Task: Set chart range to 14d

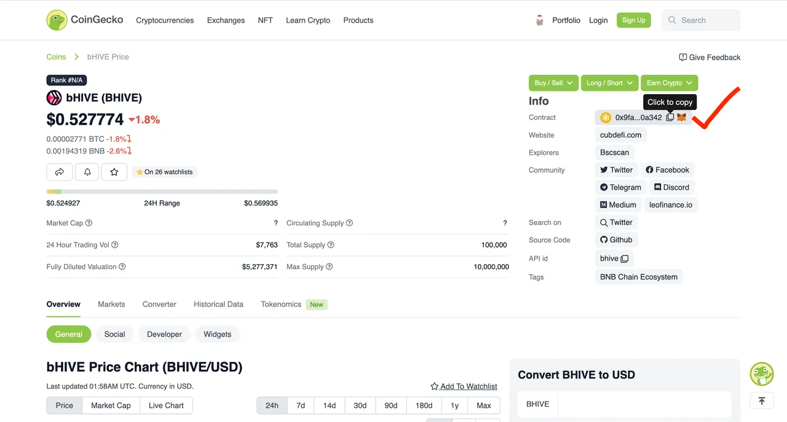Action: 330,405
